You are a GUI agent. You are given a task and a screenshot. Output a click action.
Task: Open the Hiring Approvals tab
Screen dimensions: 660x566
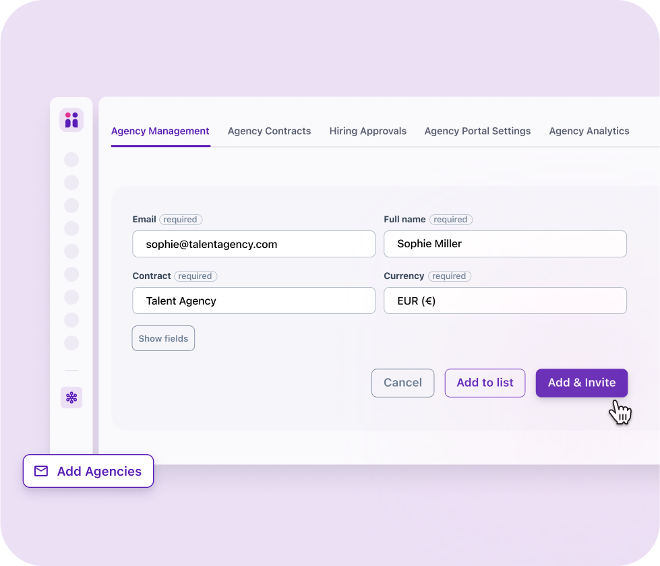click(x=367, y=131)
